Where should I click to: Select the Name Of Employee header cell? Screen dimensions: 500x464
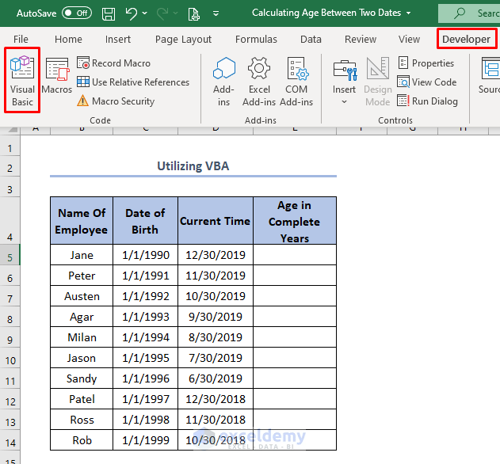tap(82, 221)
